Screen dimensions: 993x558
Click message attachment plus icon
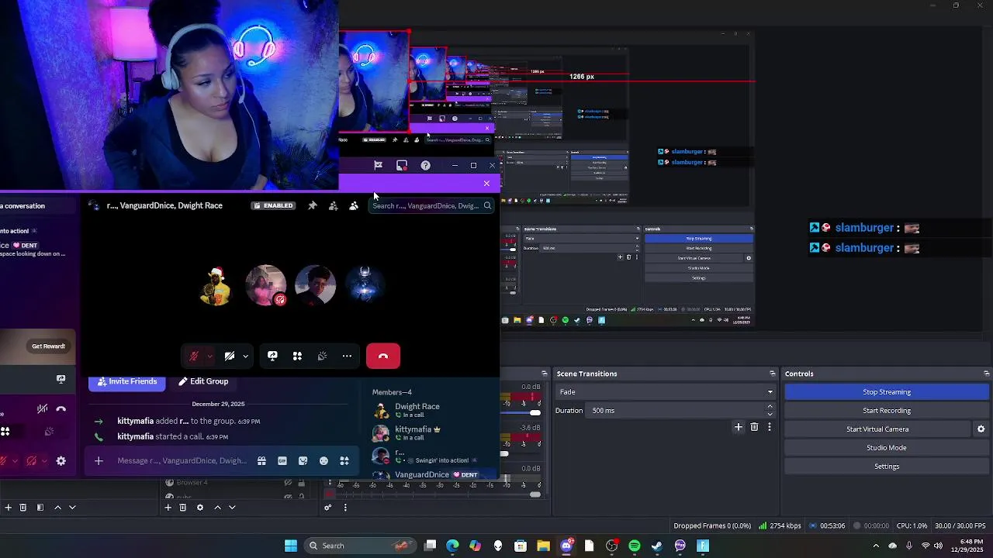pyautogui.click(x=99, y=461)
